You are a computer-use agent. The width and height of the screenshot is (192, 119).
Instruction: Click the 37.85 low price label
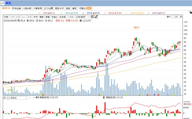10,90
